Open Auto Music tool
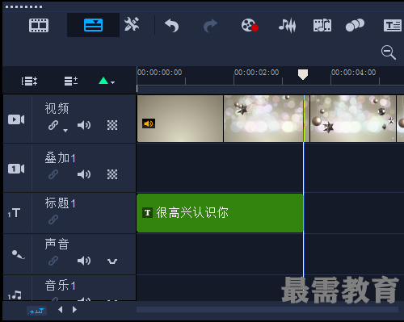Image resolution: width=404 pixels, height=322 pixels. coord(322,25)
